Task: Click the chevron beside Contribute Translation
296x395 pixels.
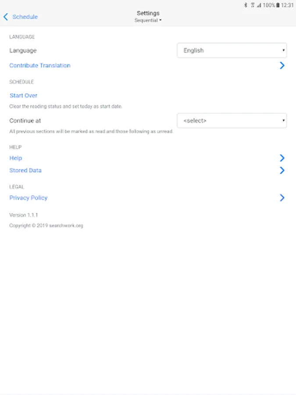Action: (282, 65)
